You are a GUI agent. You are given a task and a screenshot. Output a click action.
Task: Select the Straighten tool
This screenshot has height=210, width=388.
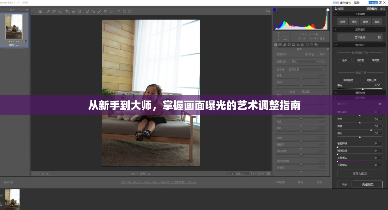74,12
